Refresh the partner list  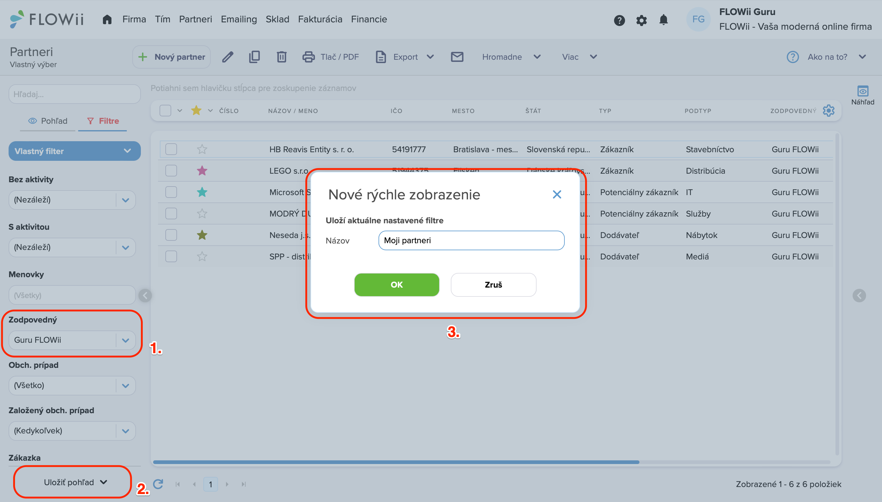[158, 484]
